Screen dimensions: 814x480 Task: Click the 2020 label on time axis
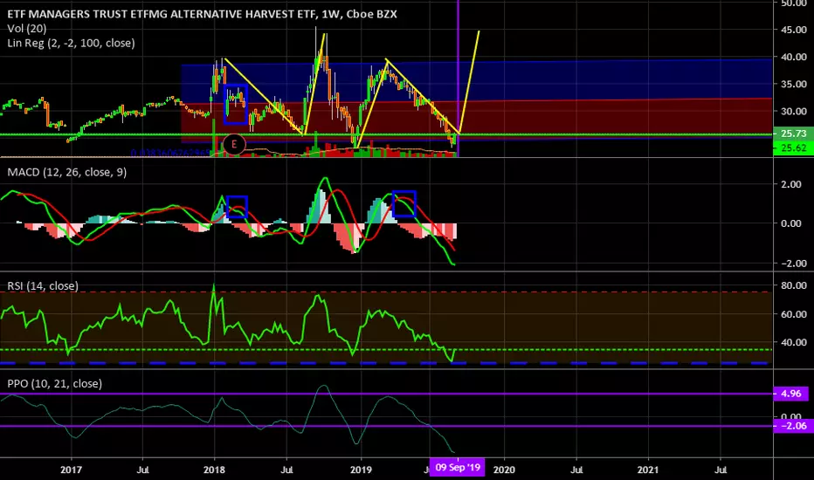[x=504, y=470]
